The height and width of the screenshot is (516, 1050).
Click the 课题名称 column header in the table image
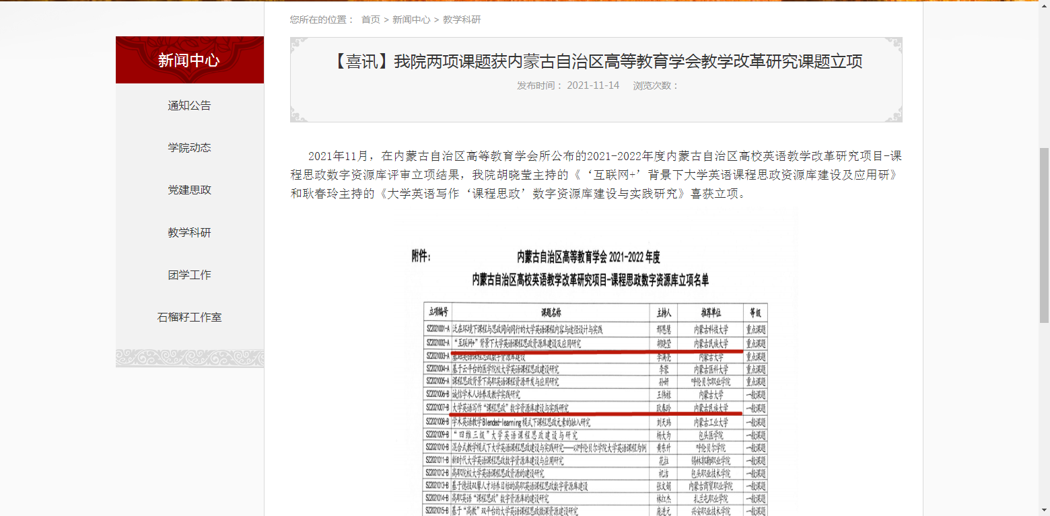coord(551,313)
